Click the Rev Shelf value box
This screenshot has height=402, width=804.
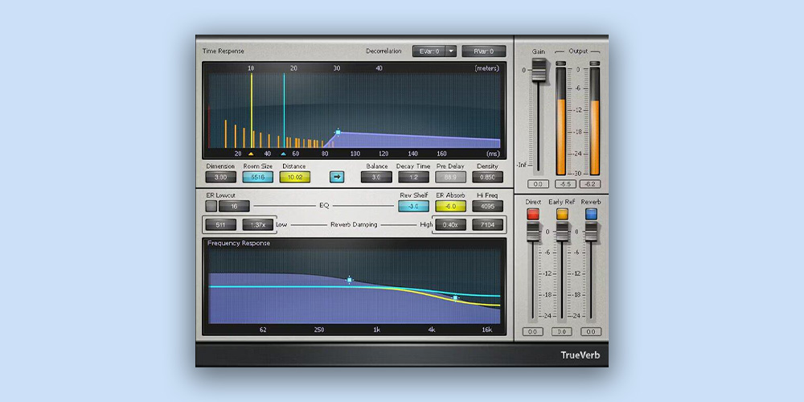coord(413,206)
